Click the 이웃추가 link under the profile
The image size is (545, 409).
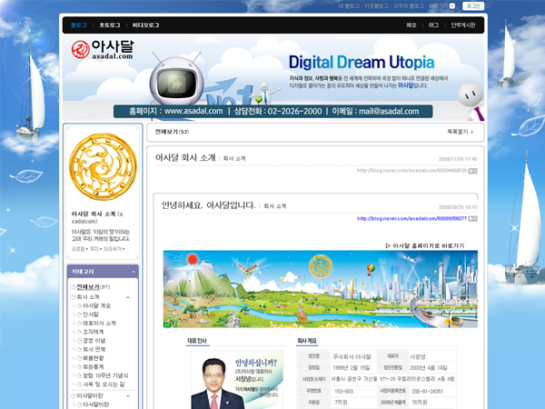113,249
